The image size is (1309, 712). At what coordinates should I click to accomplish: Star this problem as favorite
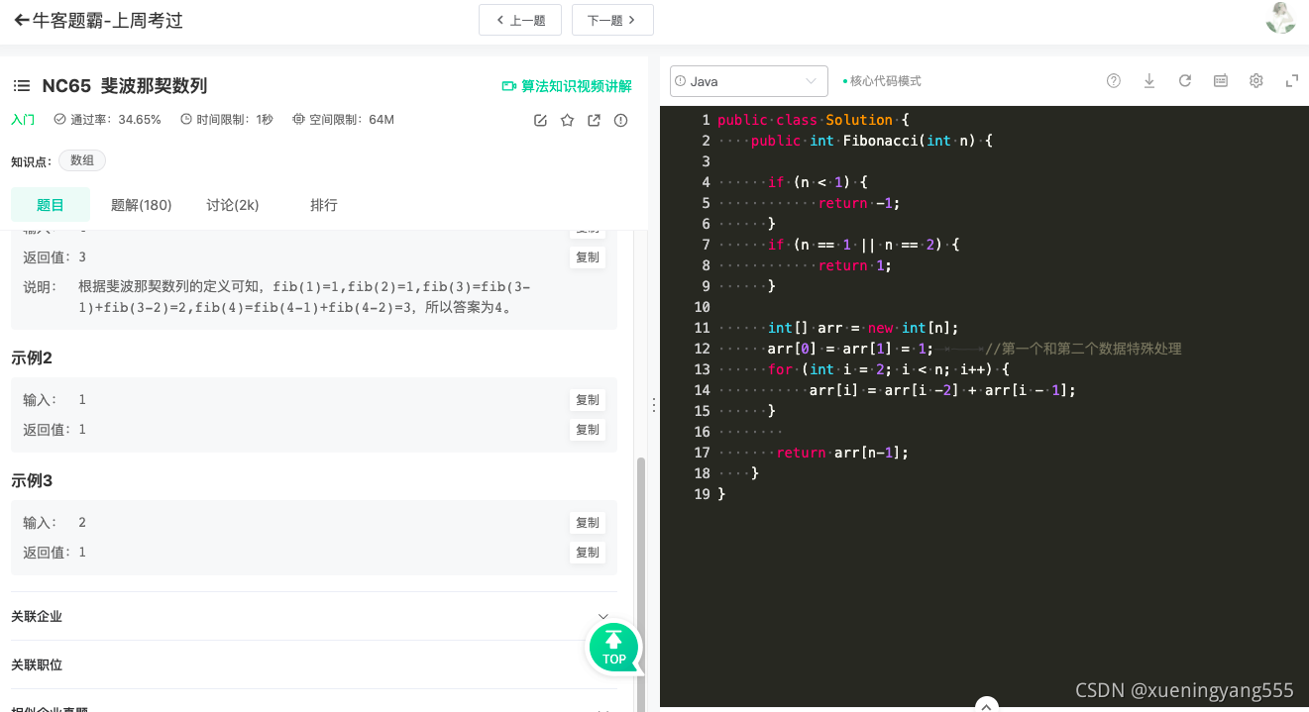567,120
